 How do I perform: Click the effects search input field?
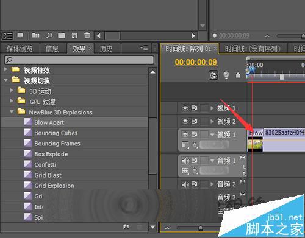[79, 60]
